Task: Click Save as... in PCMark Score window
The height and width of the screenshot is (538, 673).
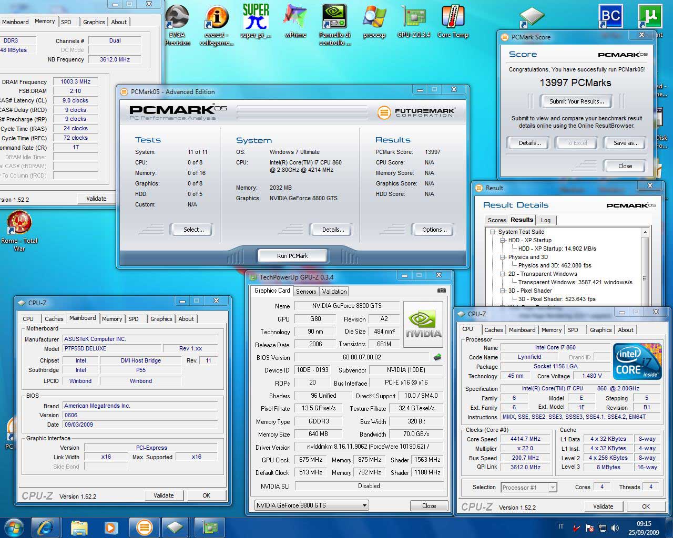Action: [x=626, y=143]
